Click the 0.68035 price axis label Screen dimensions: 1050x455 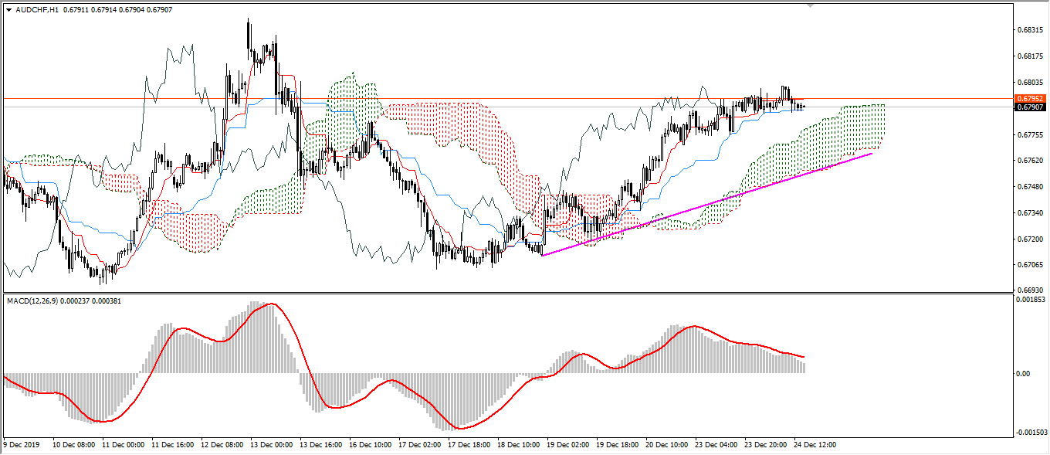click(1031, 83)
